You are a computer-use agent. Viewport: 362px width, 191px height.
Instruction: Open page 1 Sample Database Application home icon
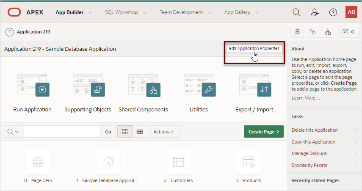click(108, 162)
